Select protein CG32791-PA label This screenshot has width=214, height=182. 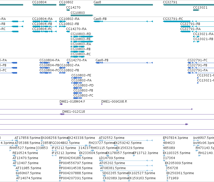[198, 71]
